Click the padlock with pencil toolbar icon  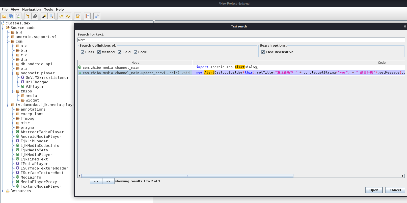click(78, 16)
